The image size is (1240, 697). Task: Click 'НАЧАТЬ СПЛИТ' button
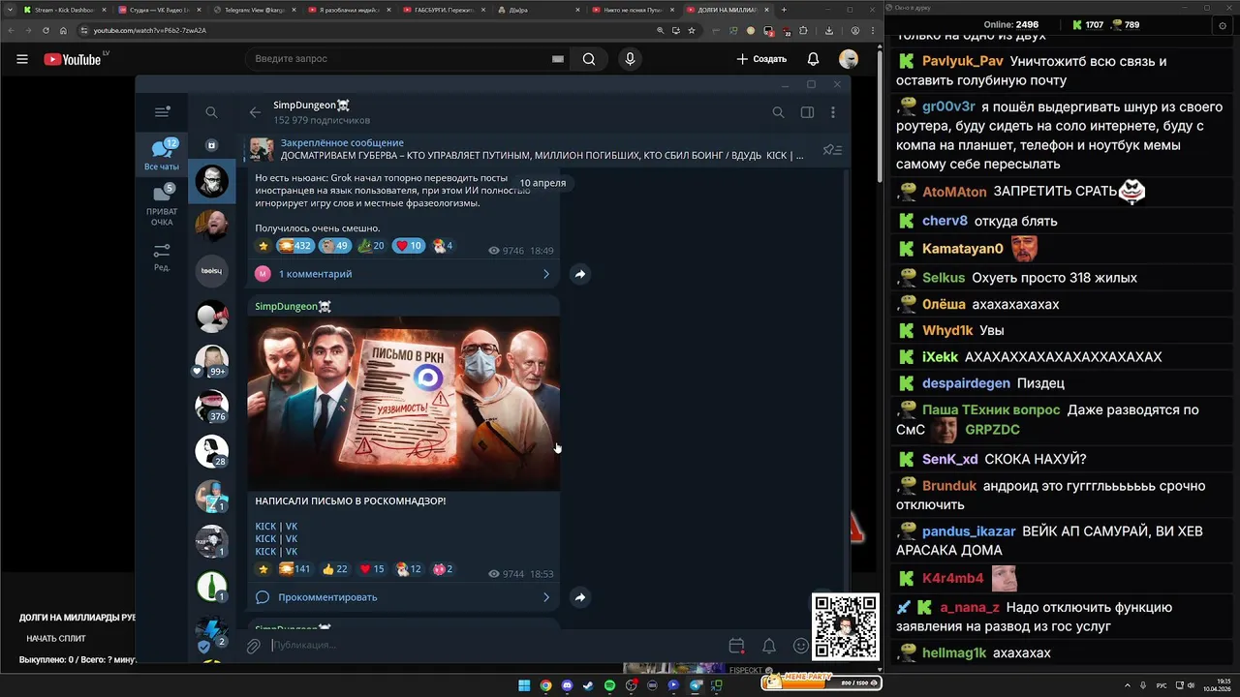56,639
